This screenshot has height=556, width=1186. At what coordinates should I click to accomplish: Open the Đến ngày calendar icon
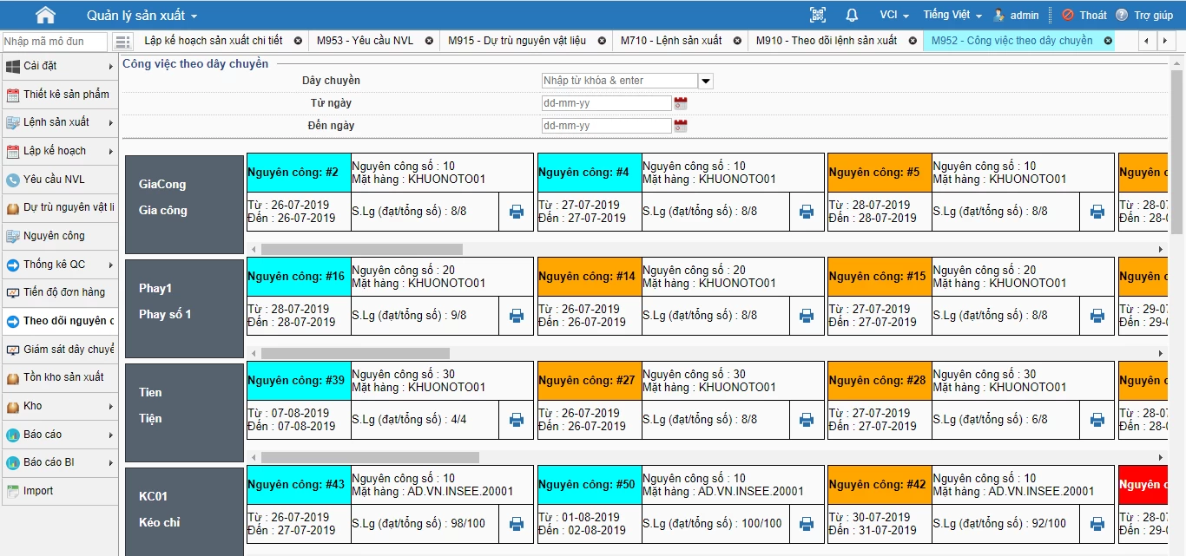click(x=681, y=126)
